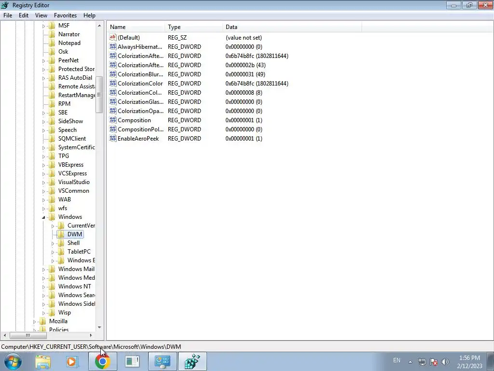Click the TabletPC folder icon
Image resolution: width=494 pixels, height=371 pixels.
(61, 251)
